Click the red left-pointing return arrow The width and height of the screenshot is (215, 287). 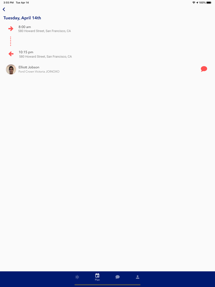[x=11, y=54]
